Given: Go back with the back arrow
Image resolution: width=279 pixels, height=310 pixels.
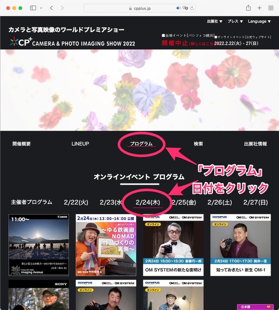Looking at the screenshot, I should [51, 8].
